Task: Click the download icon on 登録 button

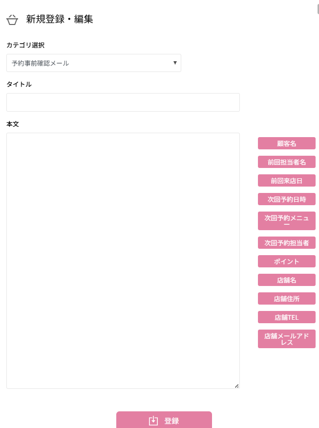Action: 153,421
